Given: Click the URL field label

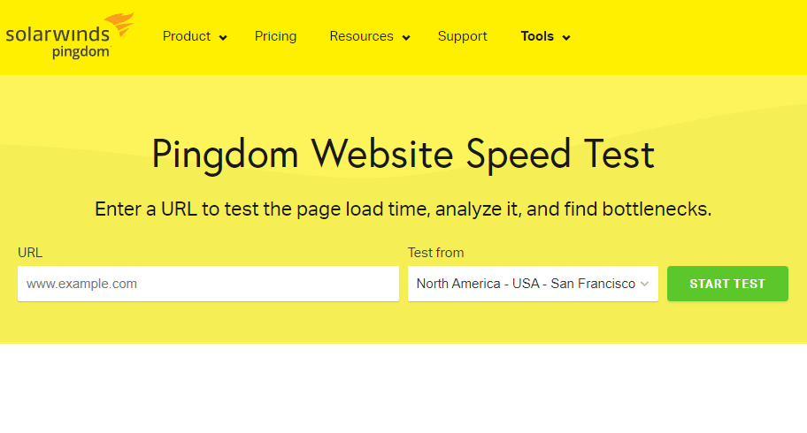Looking at the screenshot, I should [30, 253].
